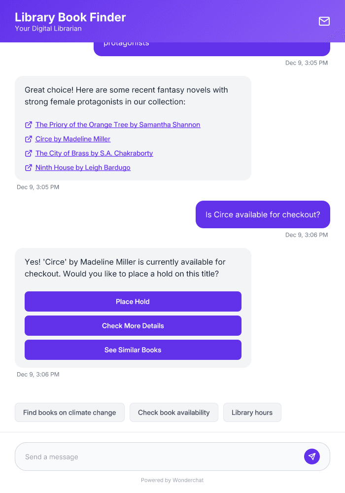Screen dimensions: 345x493
Task: Select the Find books on climate change suggestion
Action: click(69, 412)
